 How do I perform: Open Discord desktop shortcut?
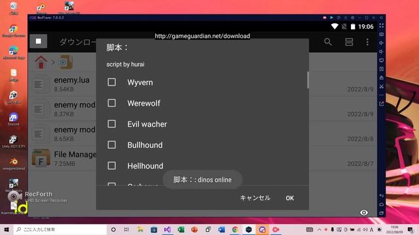(13, 119)
